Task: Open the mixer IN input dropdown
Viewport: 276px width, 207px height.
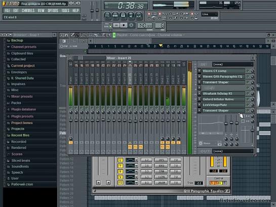Action: click(x=233, y=64)
